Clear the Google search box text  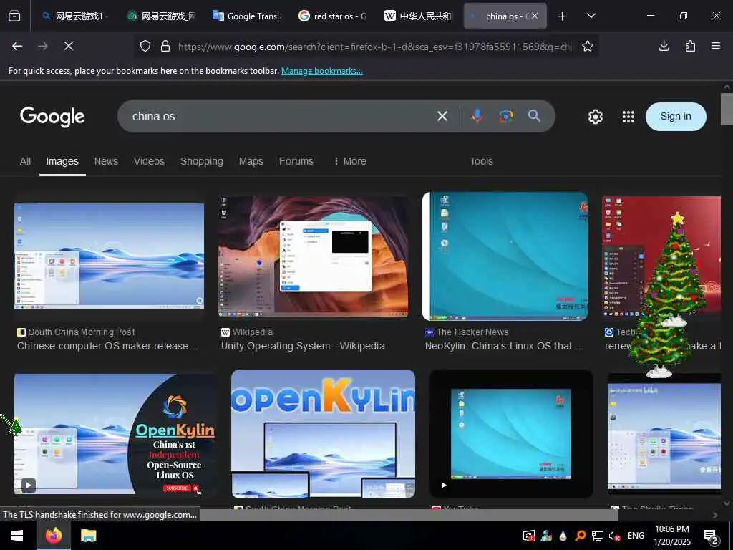(442, 116)
